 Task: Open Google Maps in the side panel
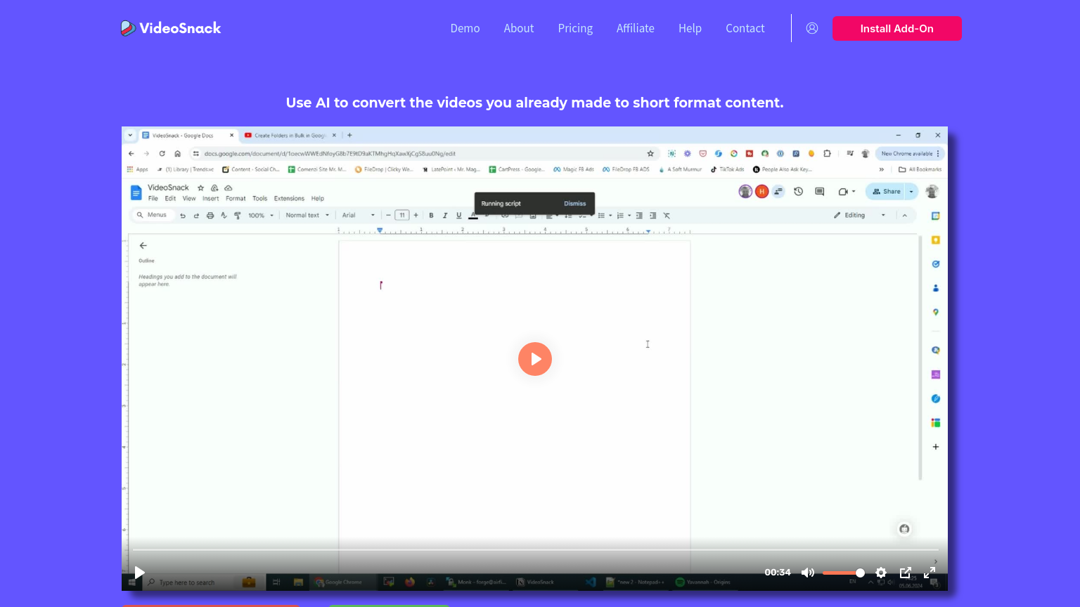(935, 312)
